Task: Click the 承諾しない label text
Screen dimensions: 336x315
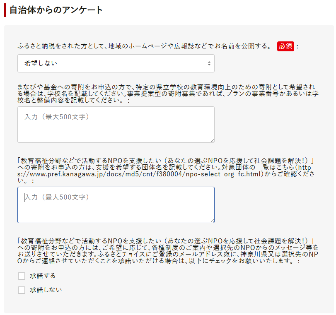Action: click(x=46, y=290)
